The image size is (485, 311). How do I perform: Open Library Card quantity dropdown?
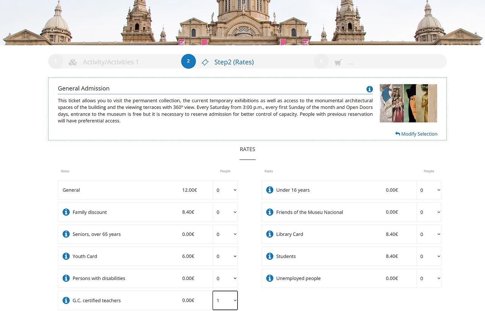pyautogui.click(x=429, y=234)
